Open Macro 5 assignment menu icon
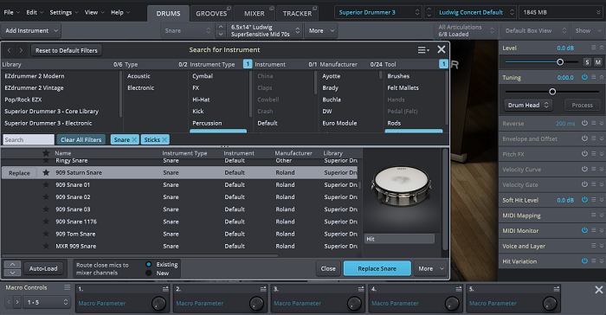This screenshot has width=606, height=315. [x=557, y=289]
